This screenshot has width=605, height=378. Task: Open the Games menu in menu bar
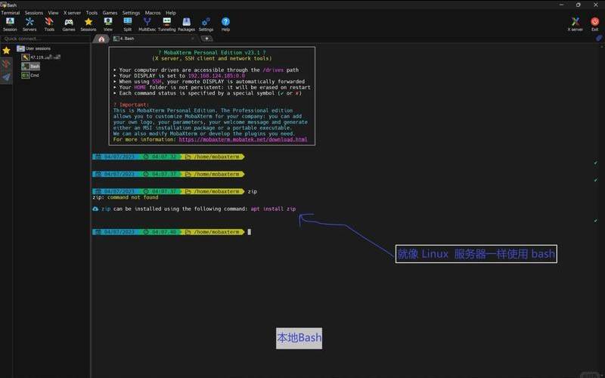[110, 13]
